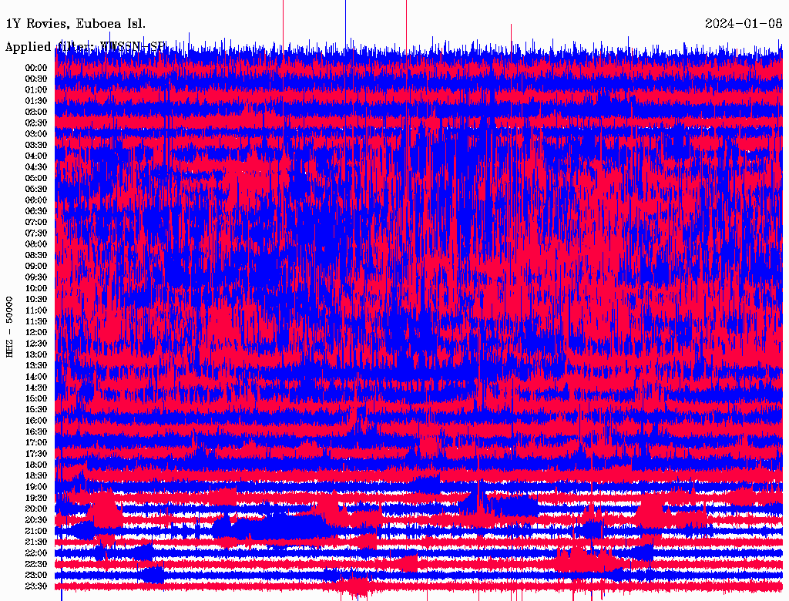789x601 pixels.
Task: Select the 18:30 row label
Action: pyautogui.click(x=36, y=475)
